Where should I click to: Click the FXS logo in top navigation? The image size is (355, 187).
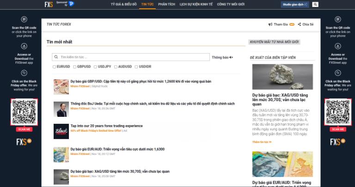click(x=49, y=4)
